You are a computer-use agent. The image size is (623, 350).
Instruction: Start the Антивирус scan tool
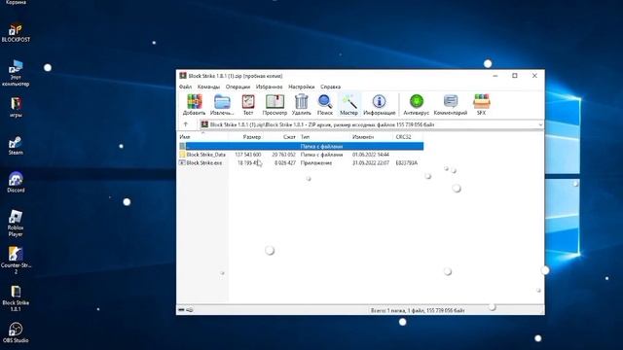click(x=416, y=105)
